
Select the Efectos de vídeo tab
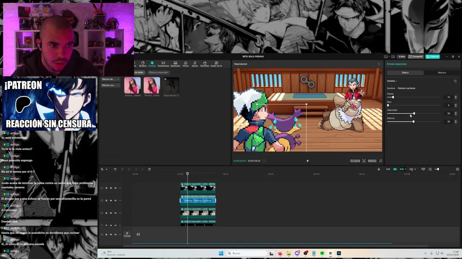coord(139,72)
